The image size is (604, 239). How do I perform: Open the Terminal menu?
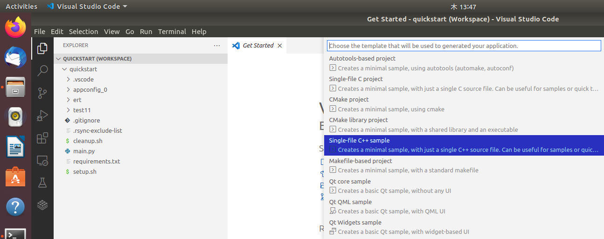point(172,32)
